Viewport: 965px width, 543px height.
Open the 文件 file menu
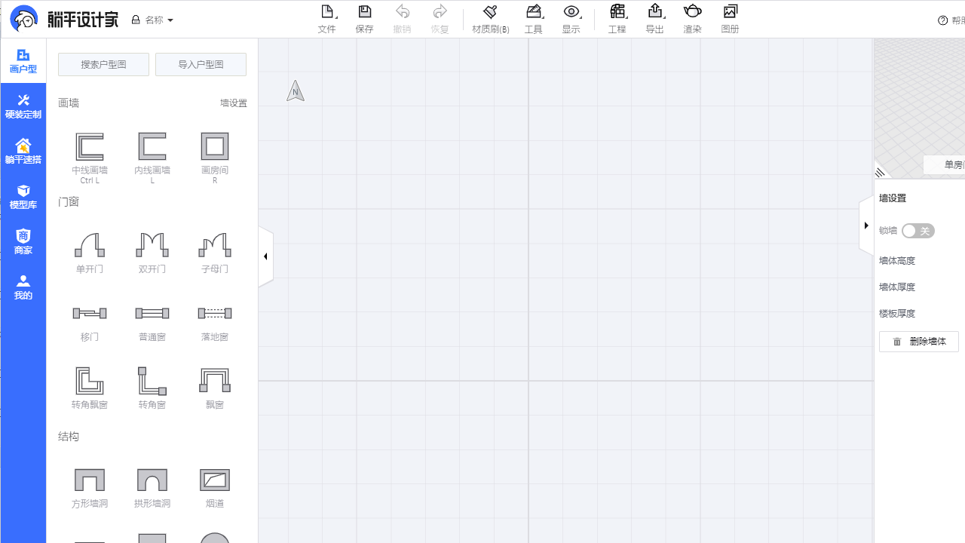pyautogui.click(x=326, y=19)
